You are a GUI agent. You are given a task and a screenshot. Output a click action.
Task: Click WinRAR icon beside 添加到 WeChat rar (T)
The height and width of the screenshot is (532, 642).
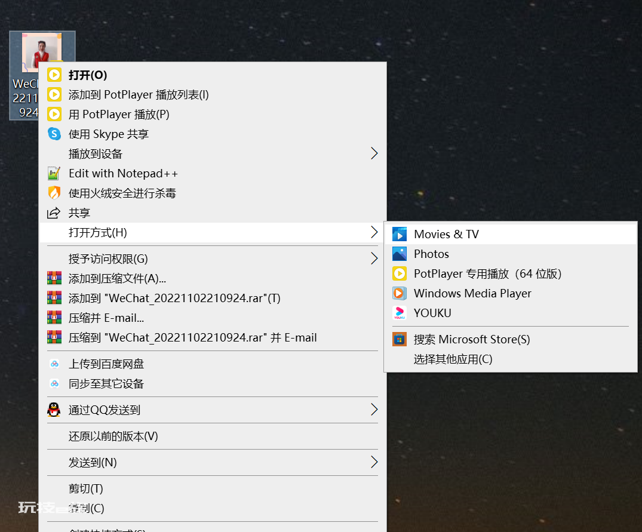(x=54, y=298)
